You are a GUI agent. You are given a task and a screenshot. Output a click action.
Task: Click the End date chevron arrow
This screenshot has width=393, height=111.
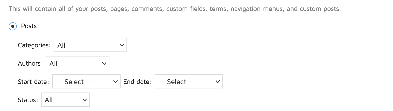(218, 82)
